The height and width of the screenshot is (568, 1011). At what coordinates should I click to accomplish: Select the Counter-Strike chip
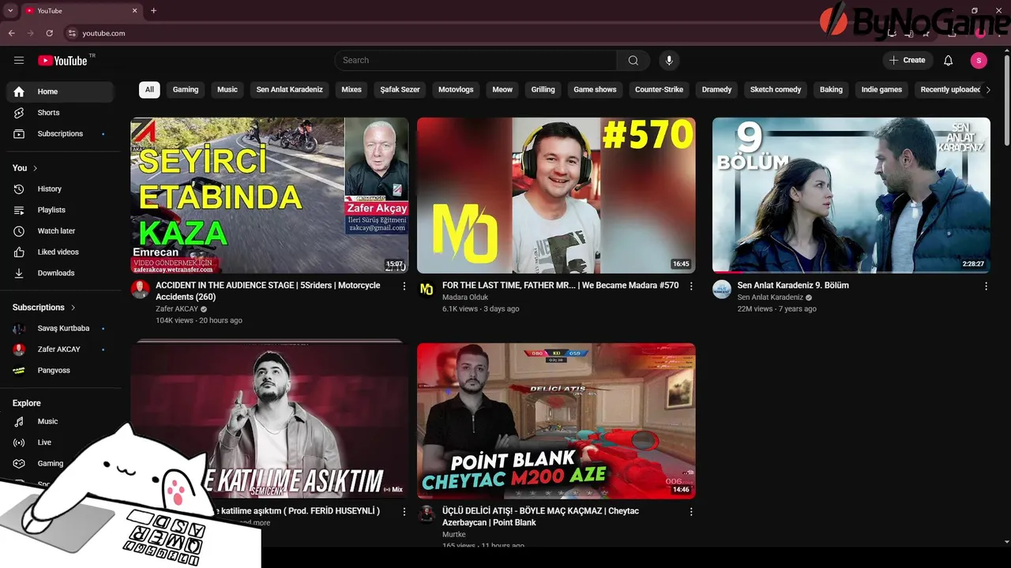[x=659, y=90]
